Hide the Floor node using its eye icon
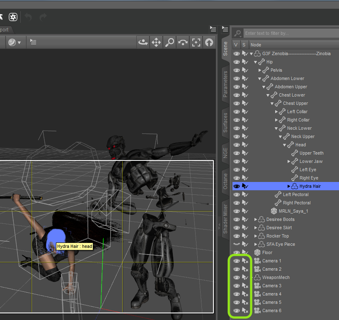Image resolution: width=339 pixels, height=320 pixels. click(236, 252)
